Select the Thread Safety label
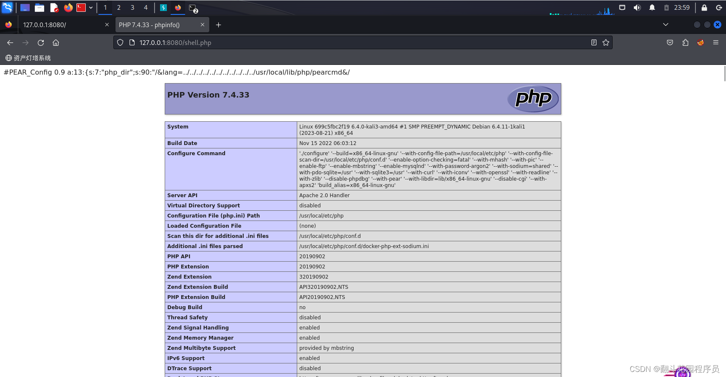Screen dimensions: 726x377 (188, 318)
